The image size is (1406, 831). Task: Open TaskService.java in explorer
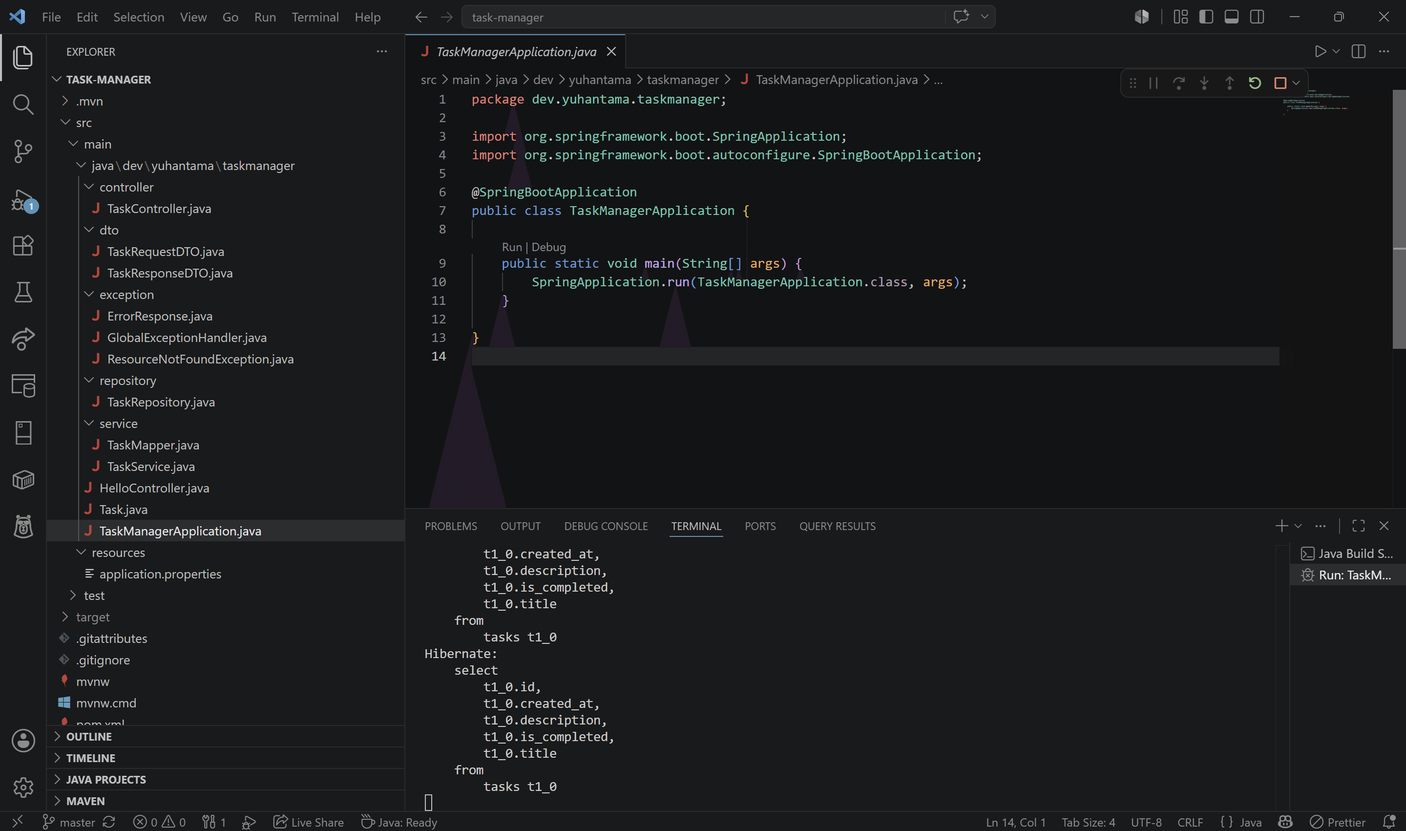pyautogui.click(x=150, y=467)
